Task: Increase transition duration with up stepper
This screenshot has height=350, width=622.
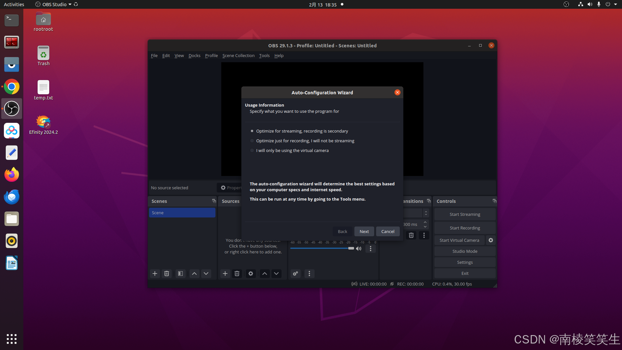Action: point(425,222)
